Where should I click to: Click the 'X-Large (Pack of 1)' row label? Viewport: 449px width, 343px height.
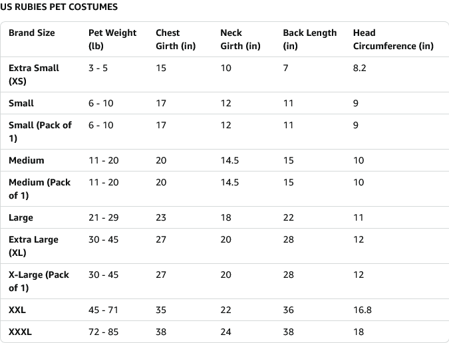[x=39, y=281]
